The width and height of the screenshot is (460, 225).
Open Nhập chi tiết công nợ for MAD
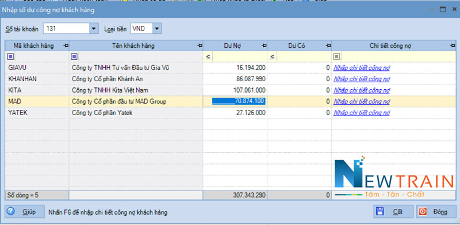coord(362,101)
